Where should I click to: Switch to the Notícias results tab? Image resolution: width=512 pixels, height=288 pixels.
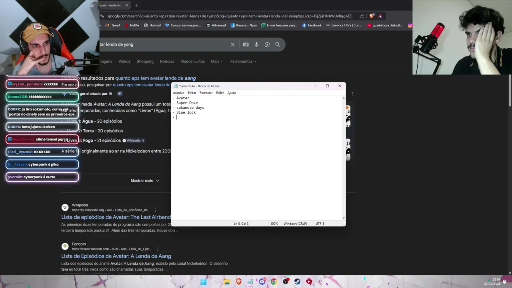(x=167, y=61)
